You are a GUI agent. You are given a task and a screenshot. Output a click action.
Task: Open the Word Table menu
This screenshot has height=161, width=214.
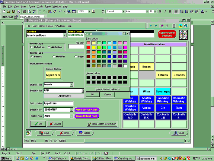48,6
